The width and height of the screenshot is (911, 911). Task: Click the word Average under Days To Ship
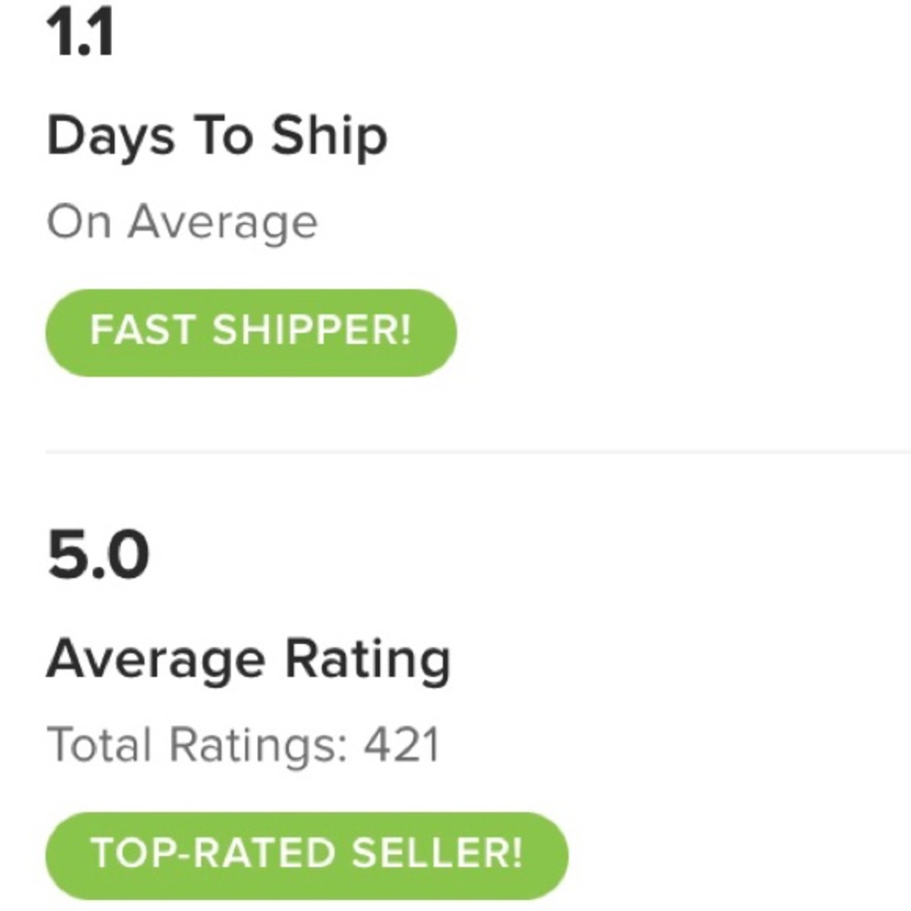[222, 222]
